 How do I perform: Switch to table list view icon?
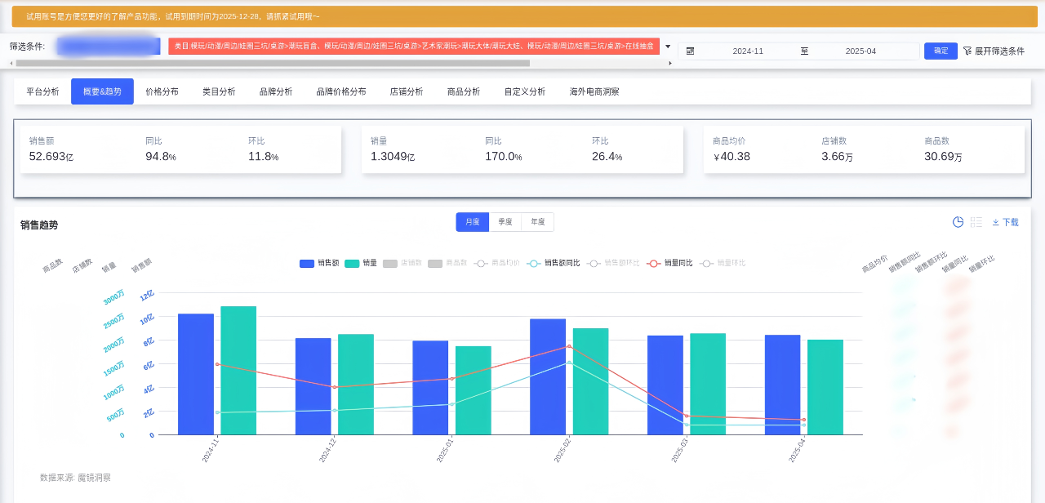point(976,222)
